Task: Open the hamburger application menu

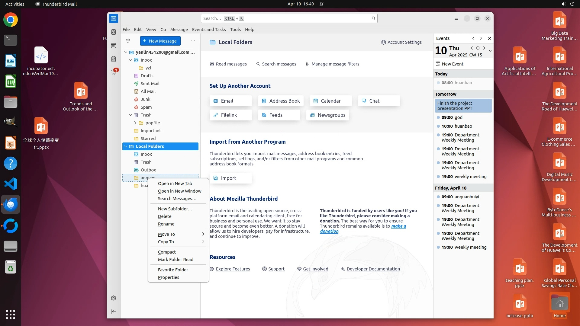Action: pos(456,18)
